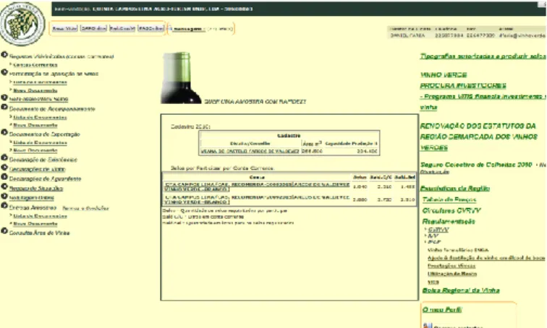Click QUER UMA AMOSTRA COM RAPIDEZ text
This screenshot has height=328, width=547.
(x=255, y=102)
